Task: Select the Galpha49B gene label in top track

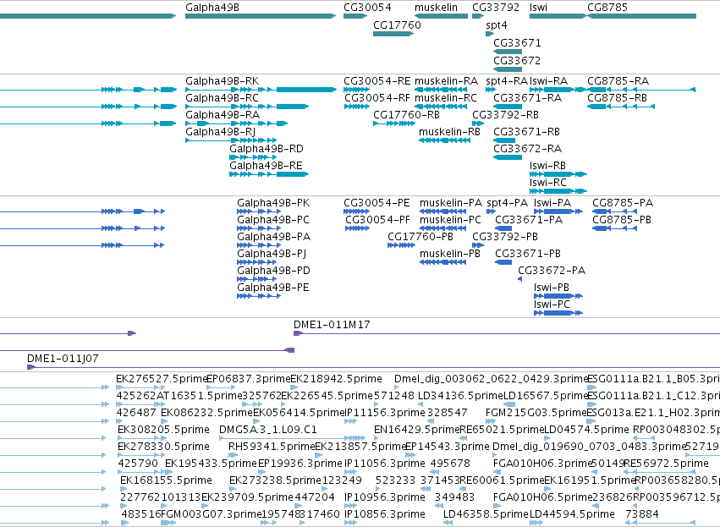Action: 212,8
